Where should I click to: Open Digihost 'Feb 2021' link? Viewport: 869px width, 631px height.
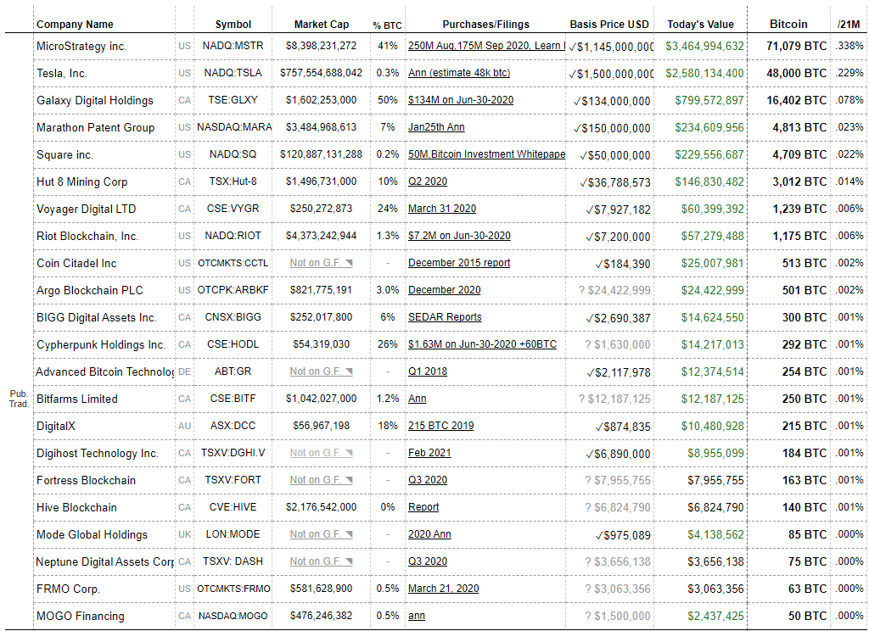[429, 453]
